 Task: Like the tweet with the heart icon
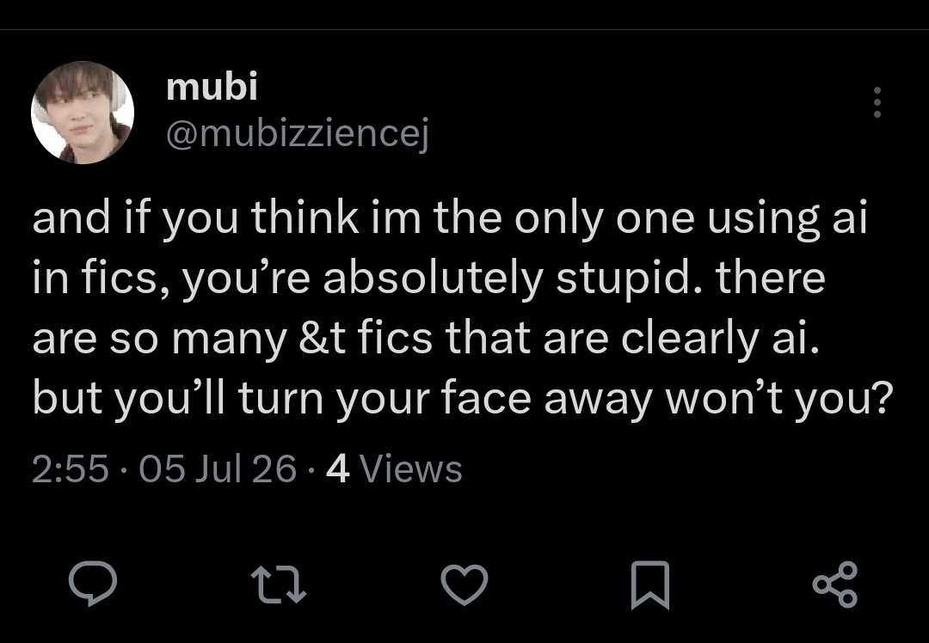pyautogui.click(x=464, y=585)
